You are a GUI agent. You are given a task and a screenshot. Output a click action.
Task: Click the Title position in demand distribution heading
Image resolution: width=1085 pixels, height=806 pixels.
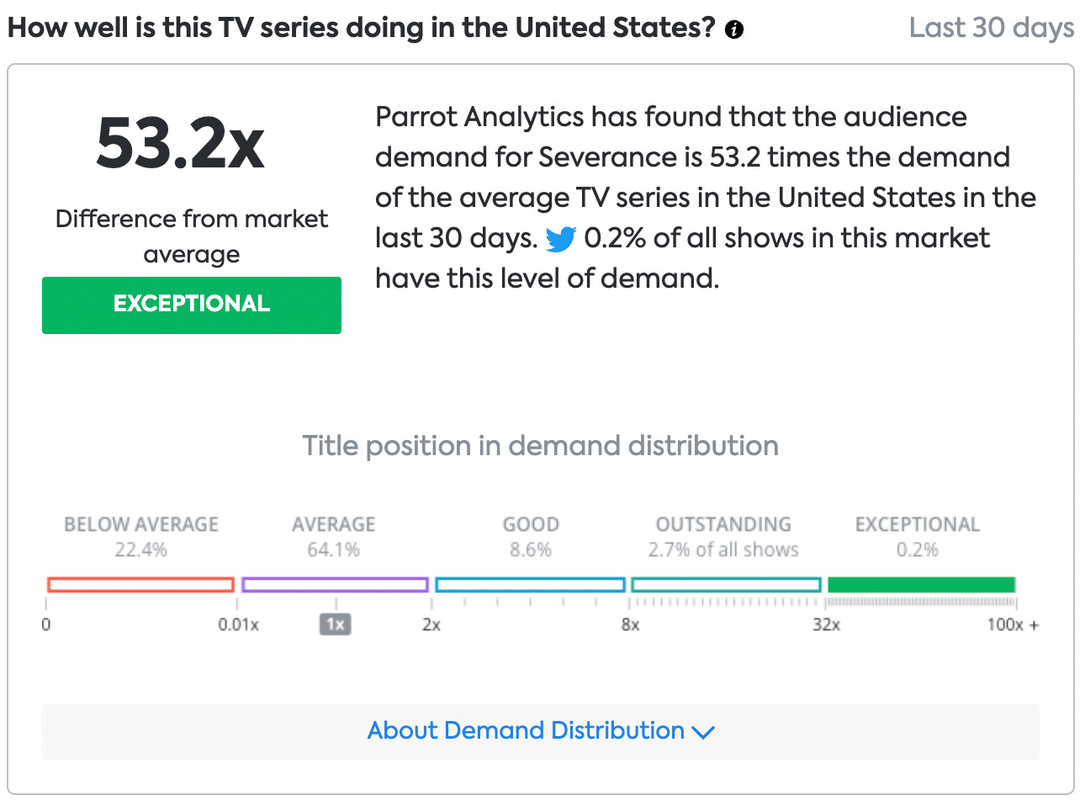point(541,446)
